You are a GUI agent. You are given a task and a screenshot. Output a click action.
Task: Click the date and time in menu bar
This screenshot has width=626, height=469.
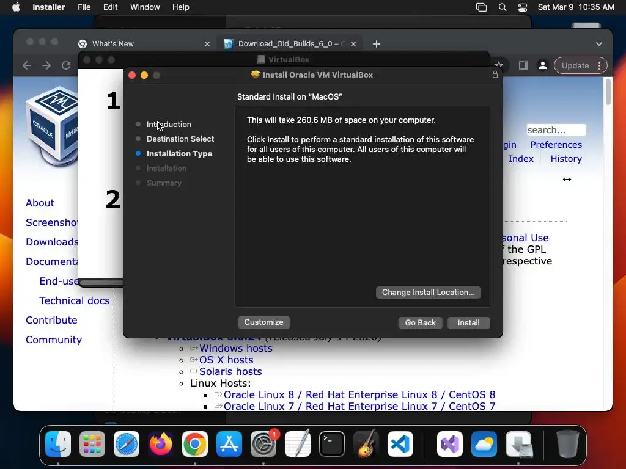(576, 7)
